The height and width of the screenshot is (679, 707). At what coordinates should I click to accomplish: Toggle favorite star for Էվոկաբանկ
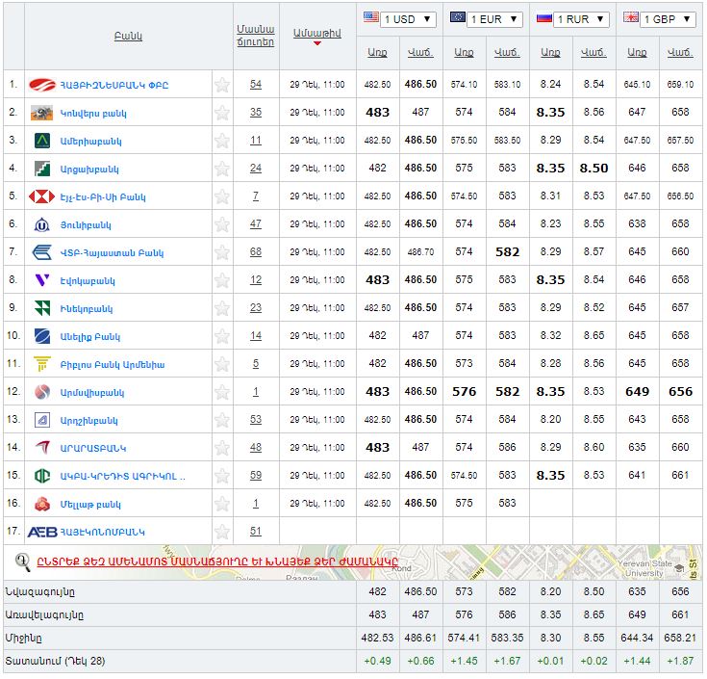tap(222, 280)
